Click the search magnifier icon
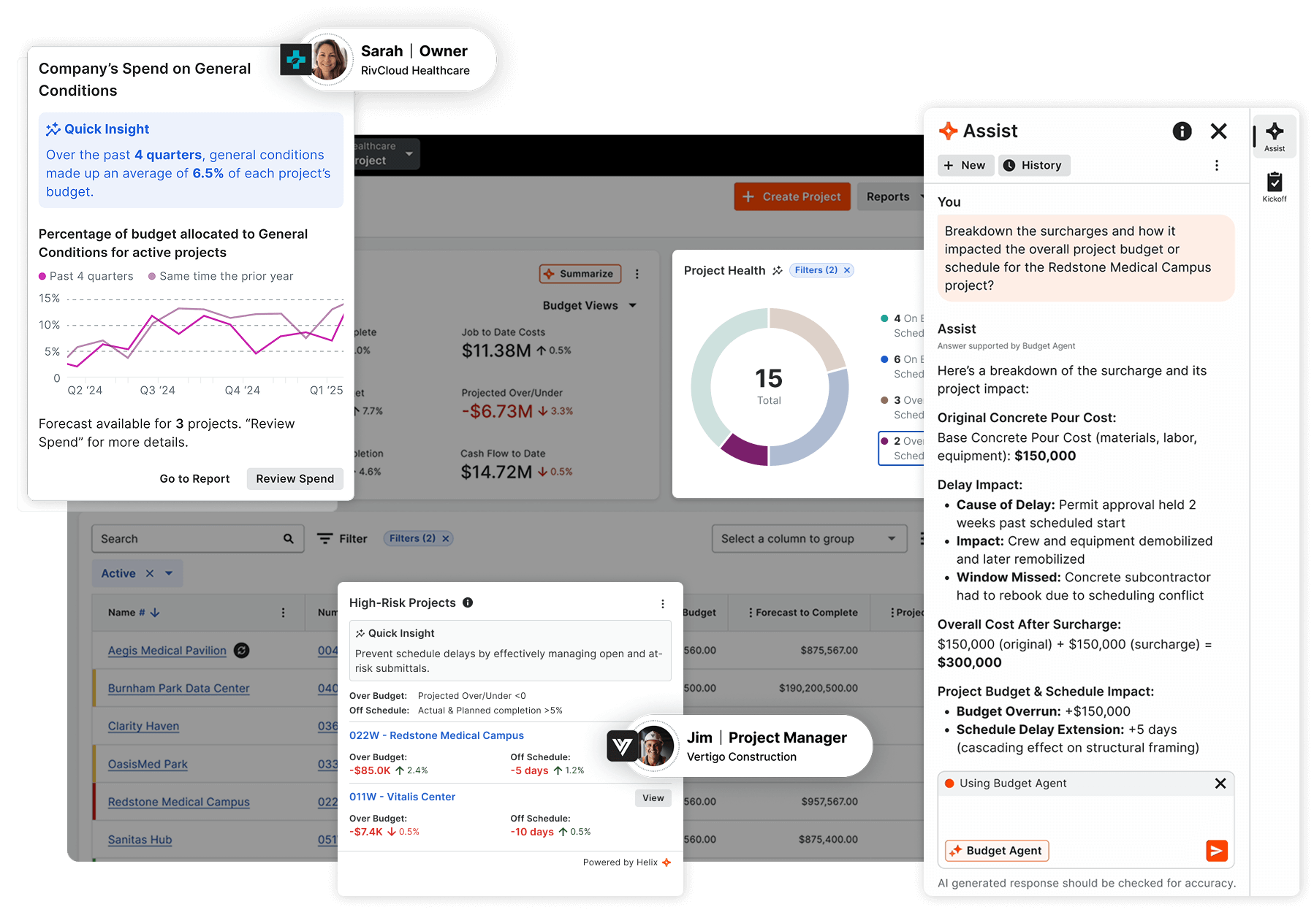This screenshot has width=1314, height=915. pyautogui.click(x=289, y=539)
